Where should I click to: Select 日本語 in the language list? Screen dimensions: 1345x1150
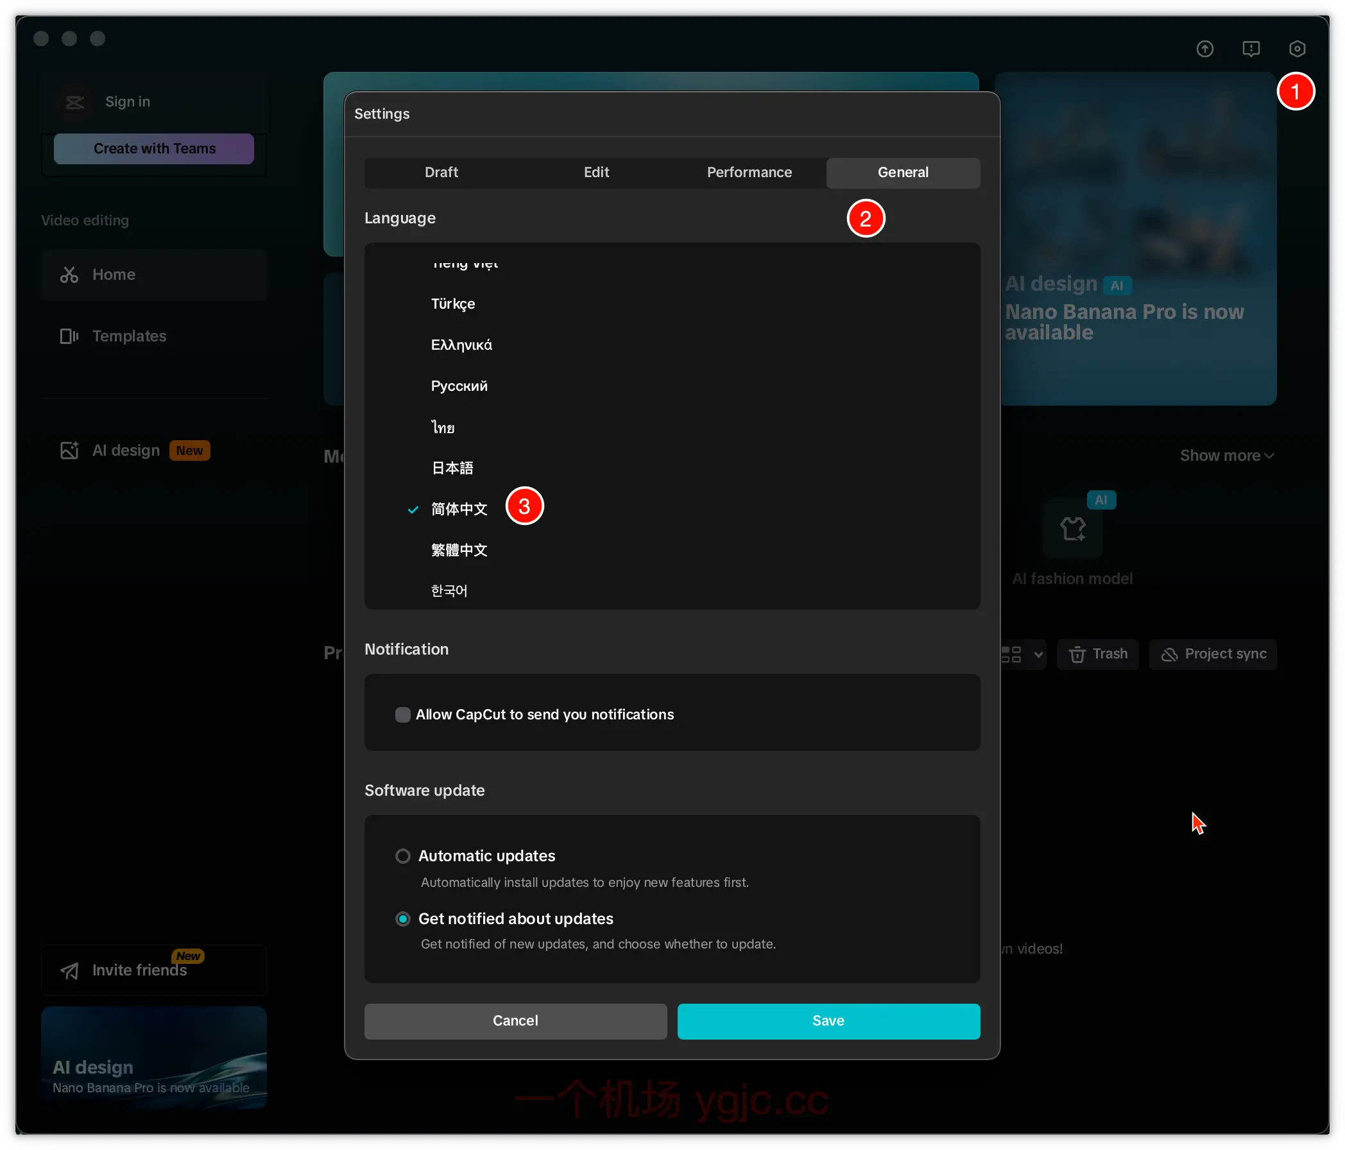(452, 468)
